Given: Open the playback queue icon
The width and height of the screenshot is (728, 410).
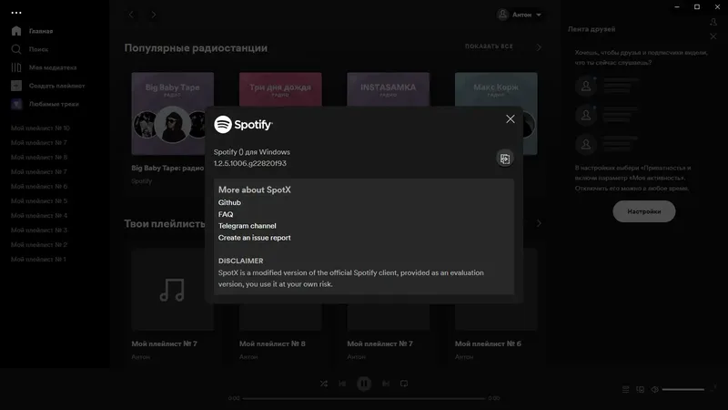Looking at the screenshot, I should click(x=625, y=390).
